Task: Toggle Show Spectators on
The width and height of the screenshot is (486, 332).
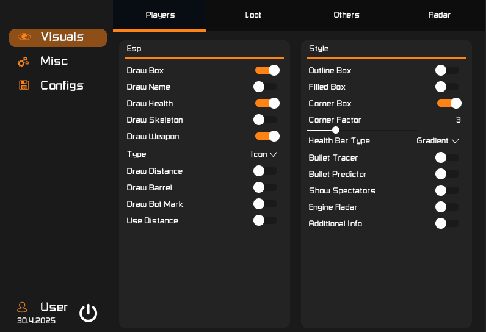Action: coord(447,190)
